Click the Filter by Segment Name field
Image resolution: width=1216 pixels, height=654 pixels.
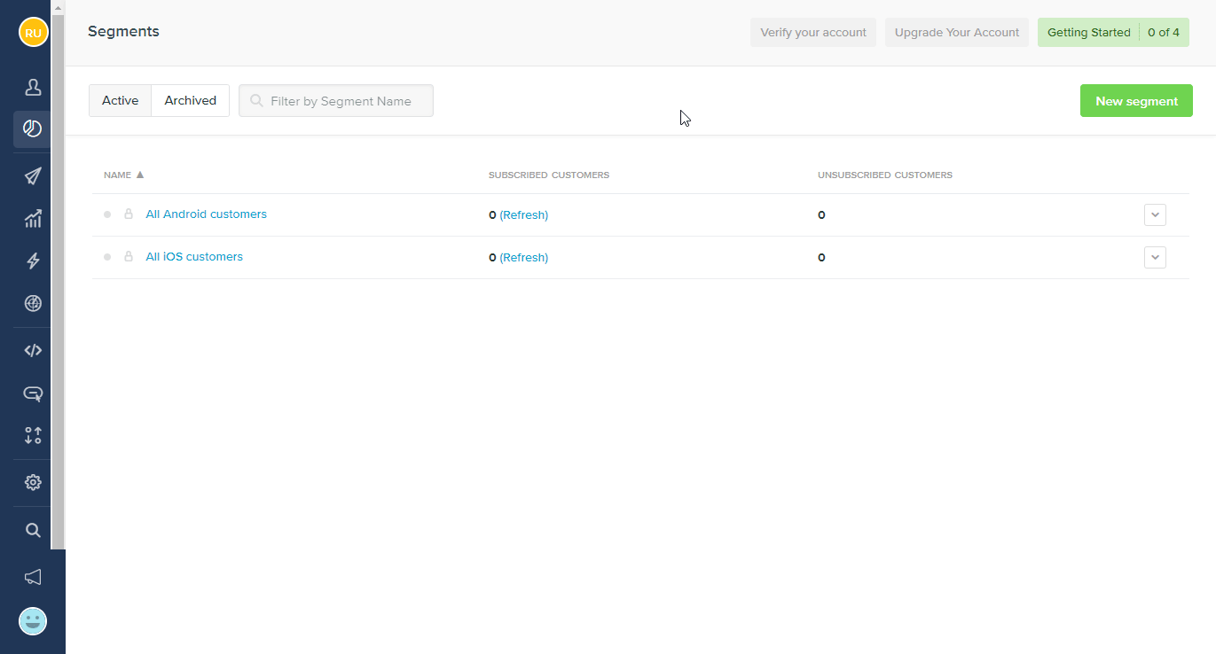pyautogui.click(x=341, y=101)
